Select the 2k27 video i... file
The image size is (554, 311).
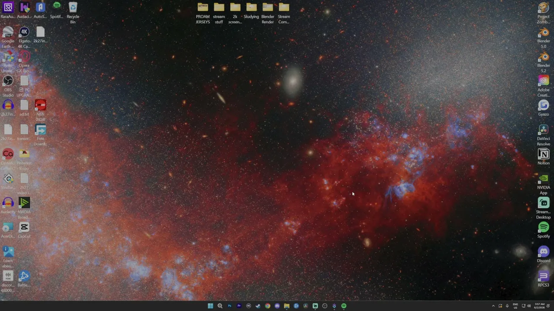point(24,184)
